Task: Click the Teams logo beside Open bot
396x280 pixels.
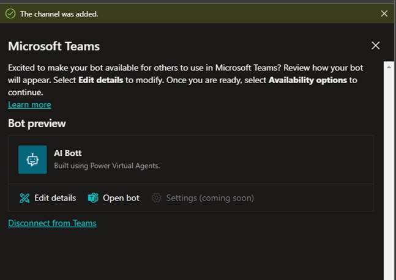Action: [93, 198]
